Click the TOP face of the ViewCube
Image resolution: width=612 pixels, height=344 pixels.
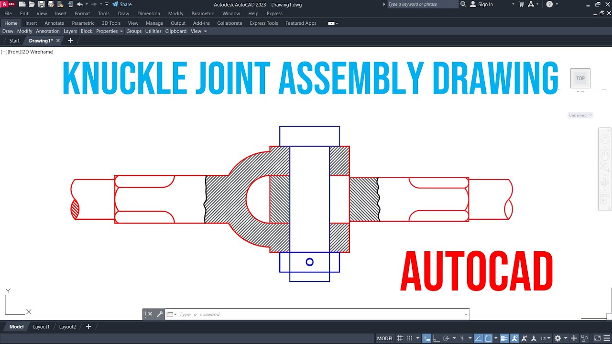(580, 78)
